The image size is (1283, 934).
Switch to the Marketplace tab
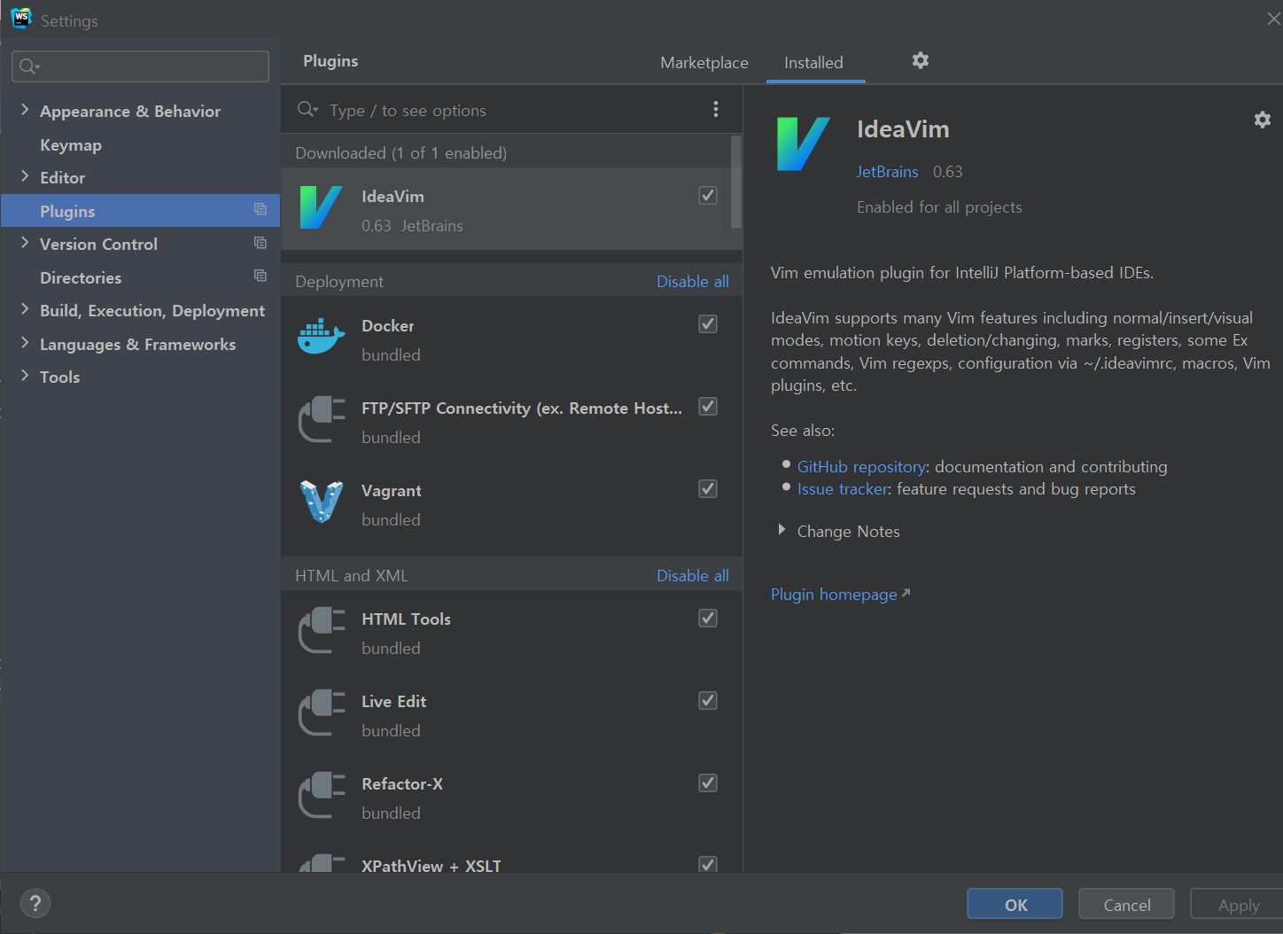point(704,63)
